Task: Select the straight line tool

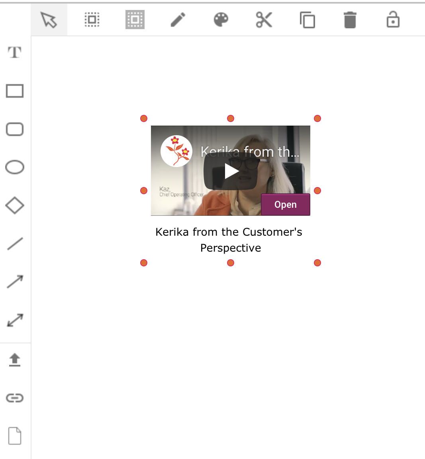Action: click(x=15, y=244)
